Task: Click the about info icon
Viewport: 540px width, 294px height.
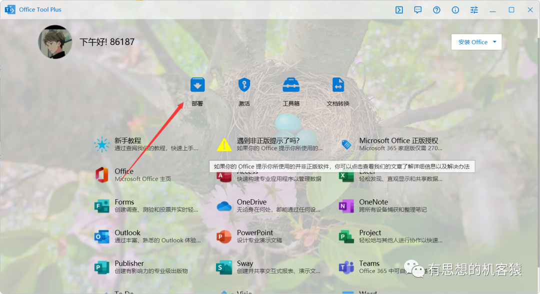Action: [455, 9]
